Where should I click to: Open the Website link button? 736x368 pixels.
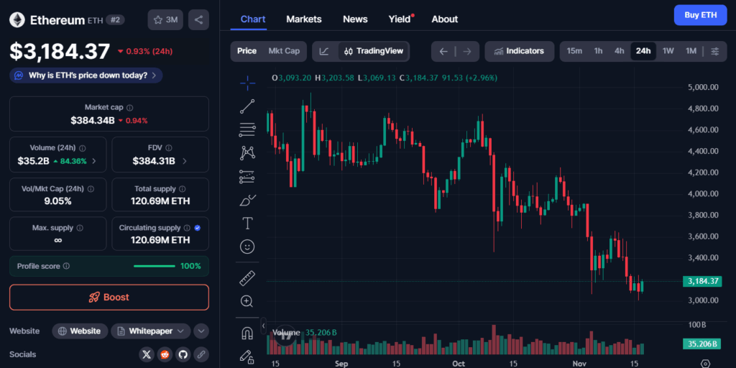(80, 331)
